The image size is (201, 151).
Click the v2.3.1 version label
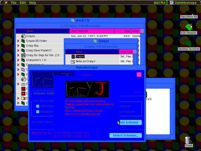click(x=137, y=92)
